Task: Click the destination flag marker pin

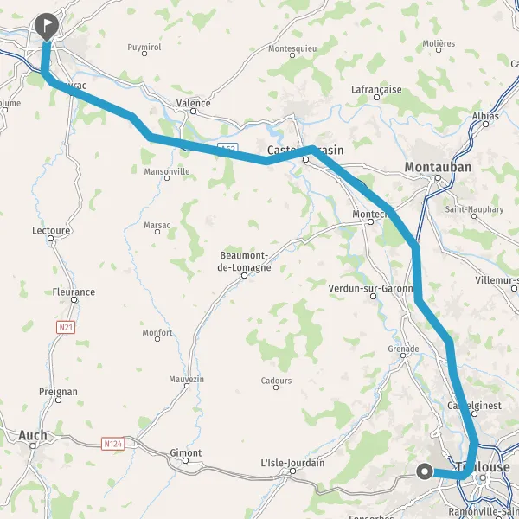Action: (47, 27)
